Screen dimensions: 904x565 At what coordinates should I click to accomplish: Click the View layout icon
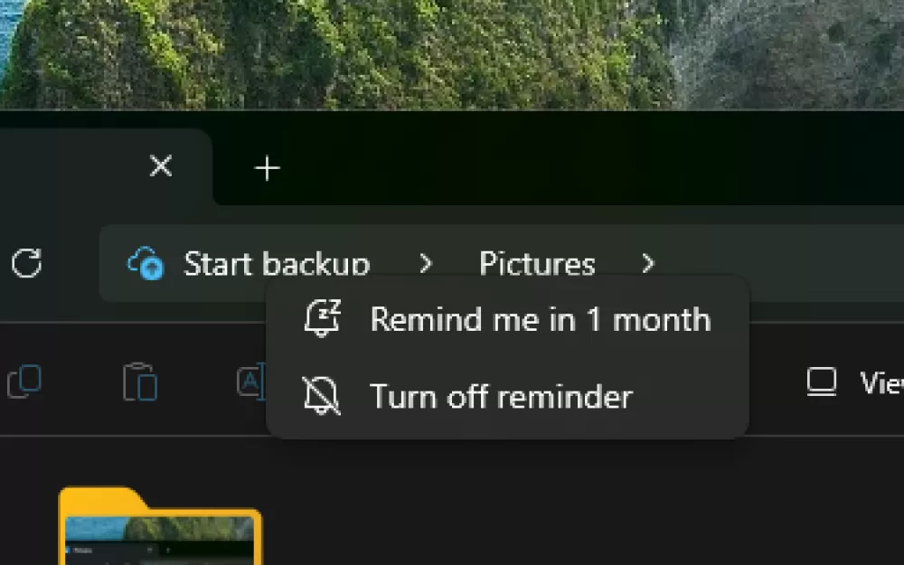point(821,381)
